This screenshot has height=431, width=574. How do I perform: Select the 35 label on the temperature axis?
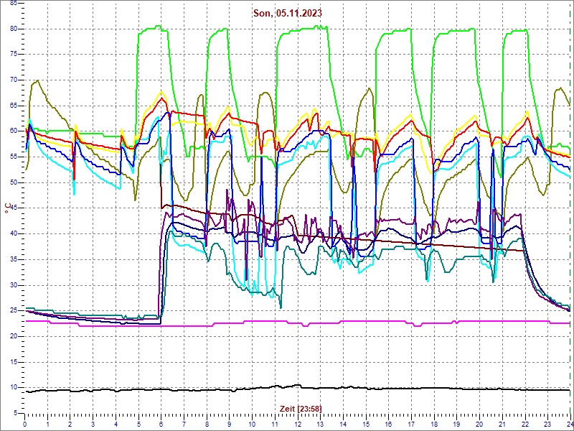tap(13, 259)
